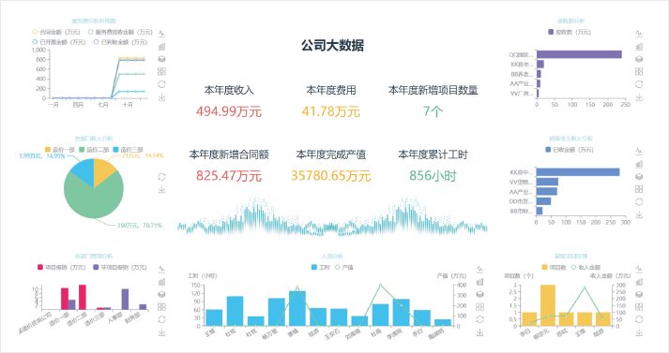Save 应收款 receivables chart as image

click(x=639, y=97)
